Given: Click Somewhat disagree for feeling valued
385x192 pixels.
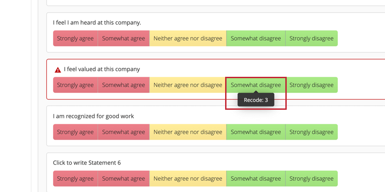Looking at the screenshot, I should 256,85.
